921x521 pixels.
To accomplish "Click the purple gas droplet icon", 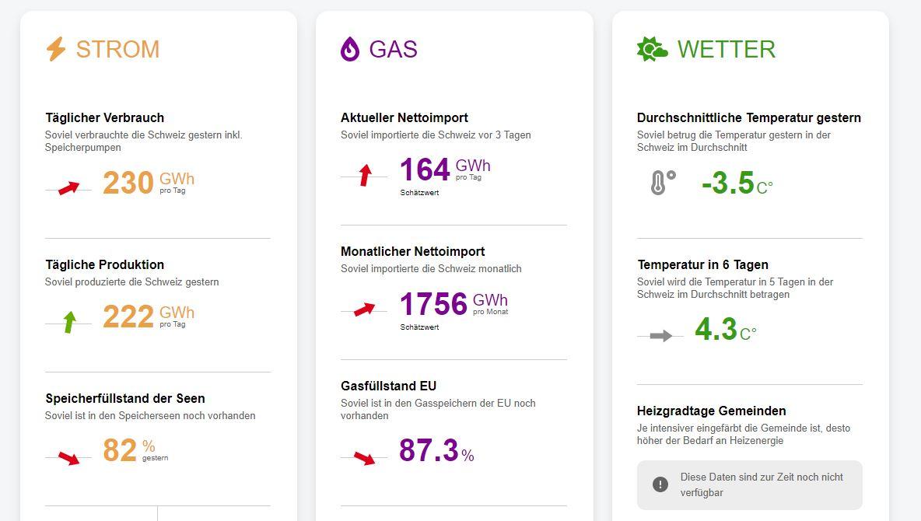I will pos(349,49).
